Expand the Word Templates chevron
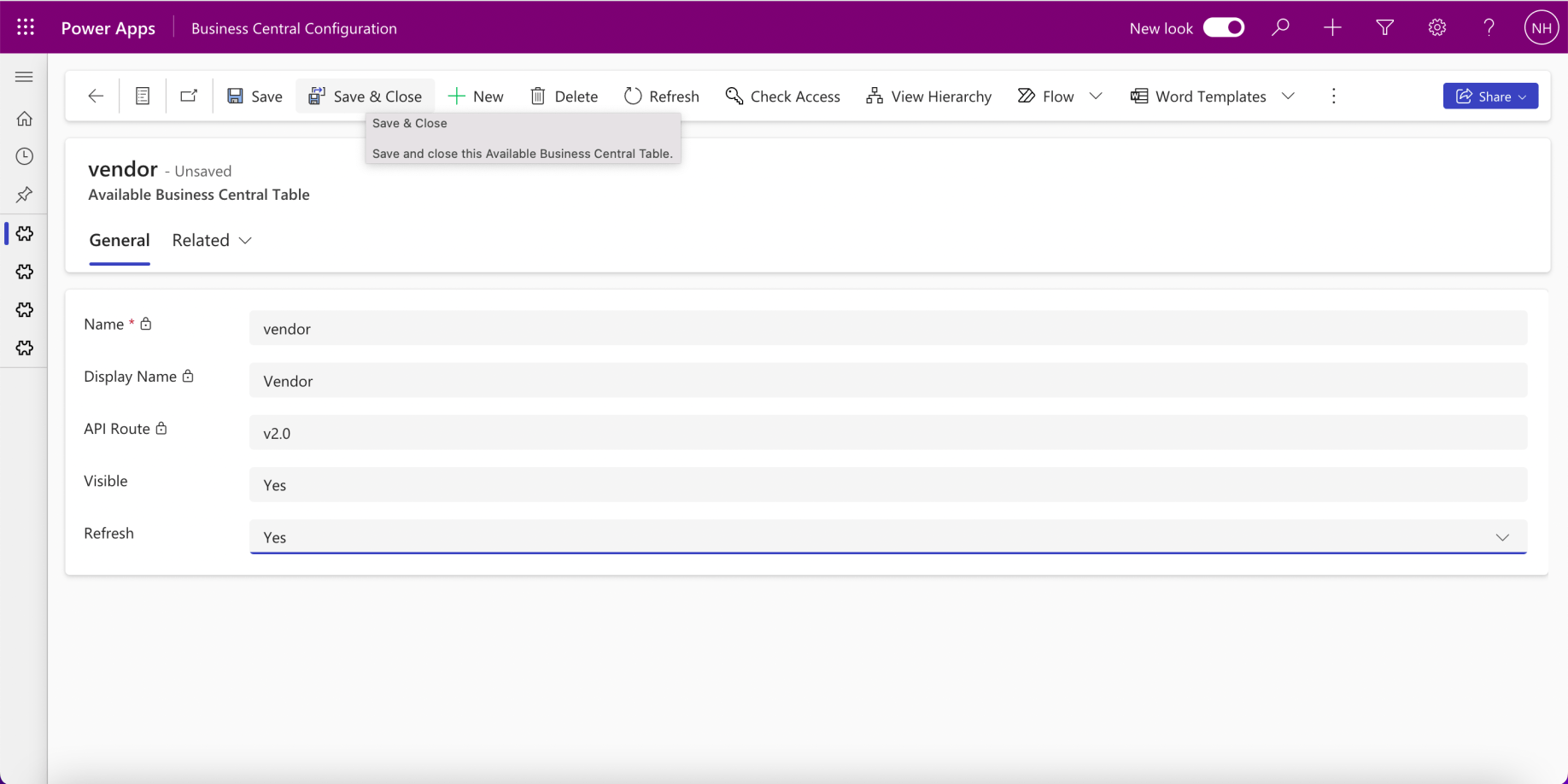This screenshot has width=1568, height=784. (x=1288, y=96)
